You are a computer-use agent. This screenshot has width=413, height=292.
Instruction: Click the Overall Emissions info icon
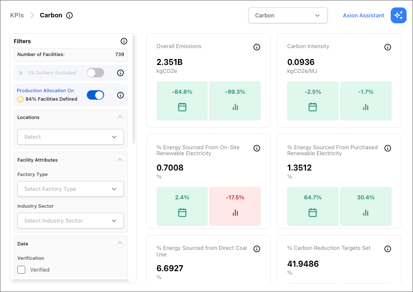pos(257,47)
